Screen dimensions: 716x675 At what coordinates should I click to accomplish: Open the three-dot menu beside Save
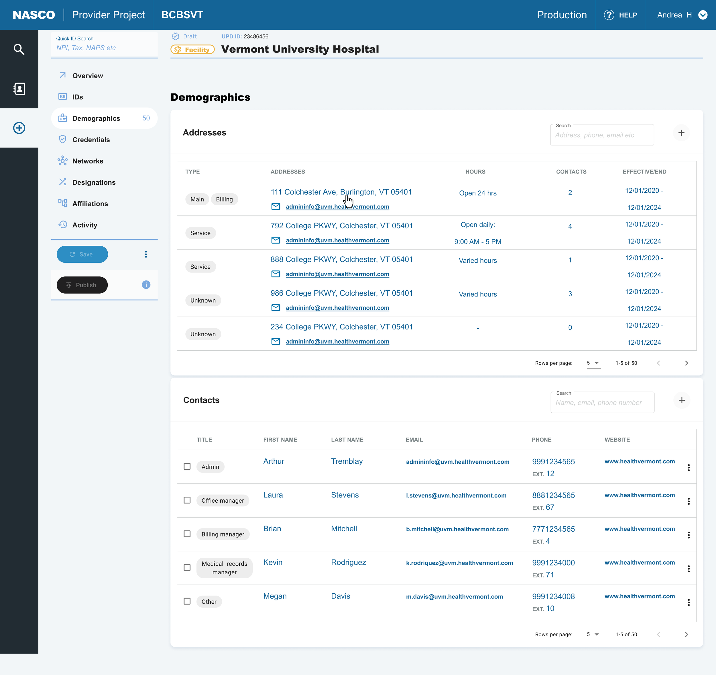[146, 255]
